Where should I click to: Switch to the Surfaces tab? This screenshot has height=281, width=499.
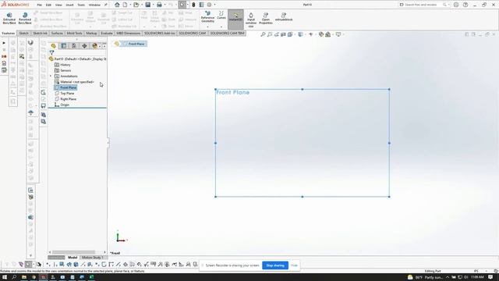[57, 33]
